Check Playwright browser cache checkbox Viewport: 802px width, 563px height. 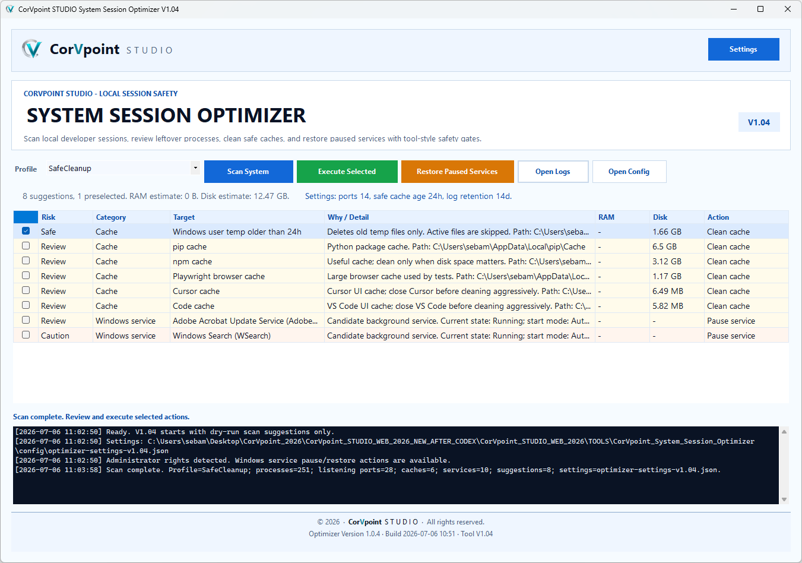point(26,276)
